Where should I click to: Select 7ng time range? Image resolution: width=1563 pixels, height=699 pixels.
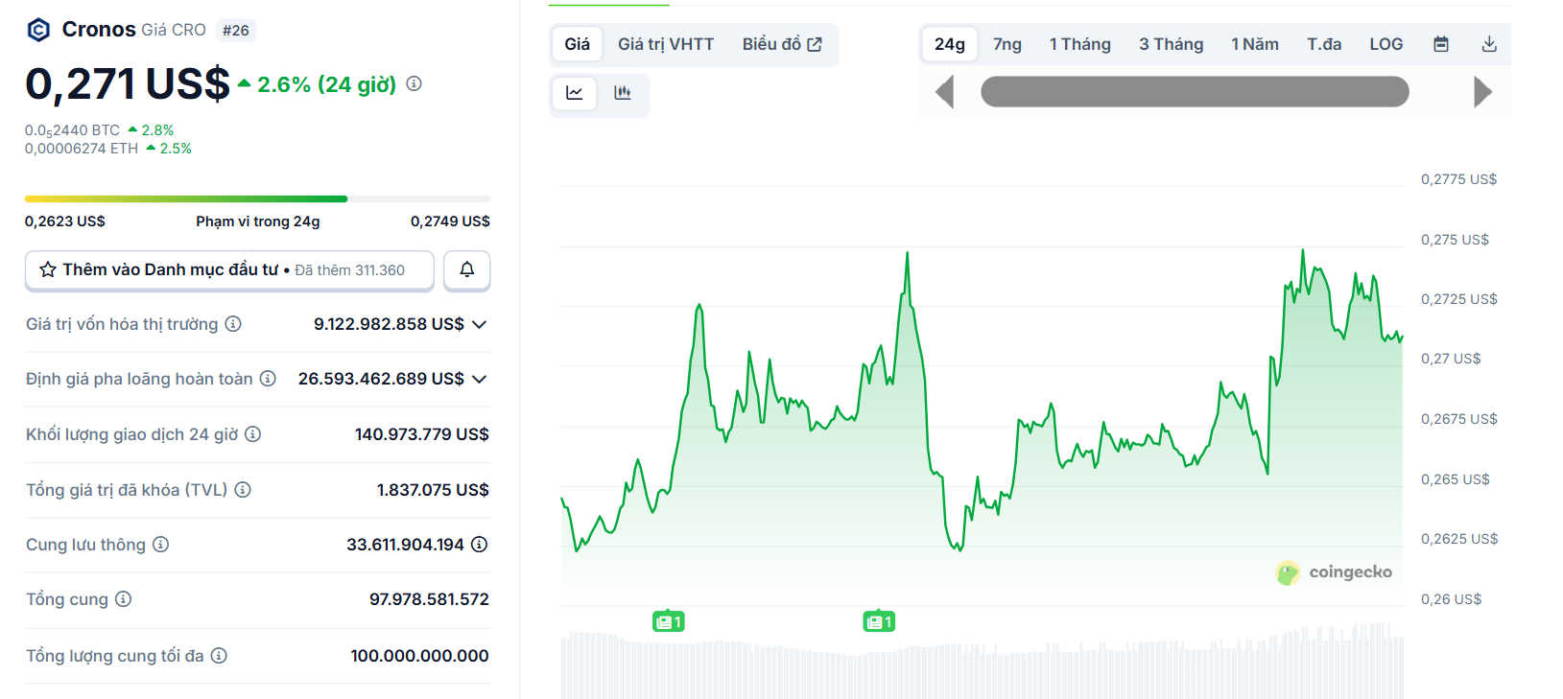tap(1007, 44)
